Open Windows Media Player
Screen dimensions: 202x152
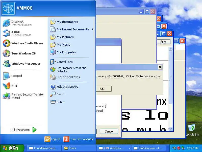pyautogui.click(x=24, y=43)
